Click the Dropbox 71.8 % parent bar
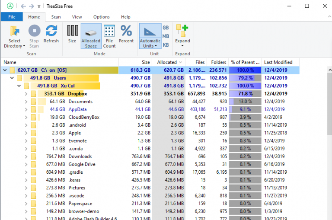Image resolution: width=332 pixels, height=220 pixels. point(245,94)
